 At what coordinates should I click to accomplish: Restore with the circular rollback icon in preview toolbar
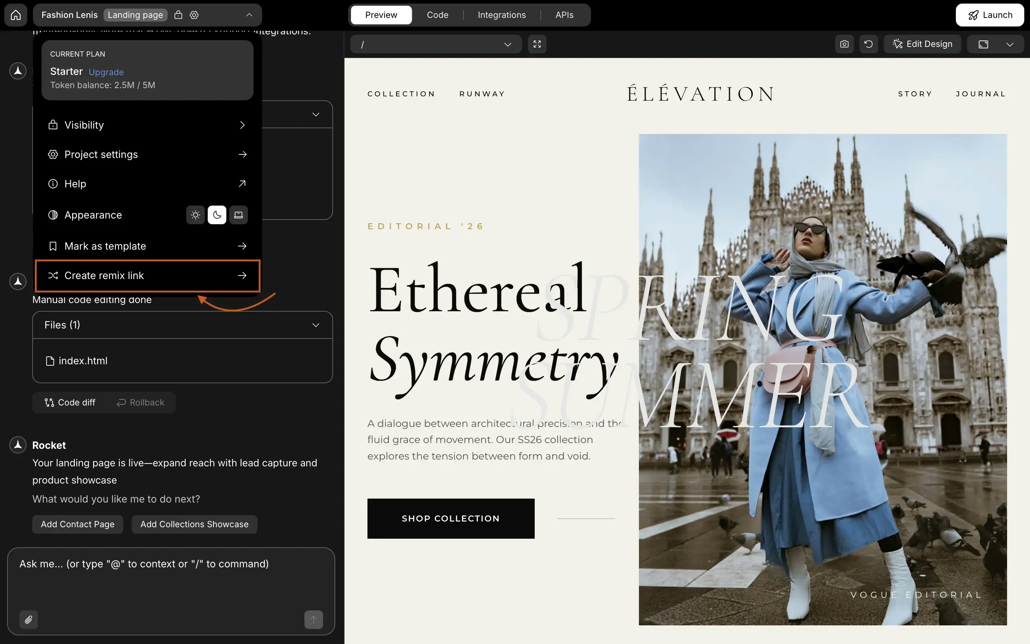868,44
